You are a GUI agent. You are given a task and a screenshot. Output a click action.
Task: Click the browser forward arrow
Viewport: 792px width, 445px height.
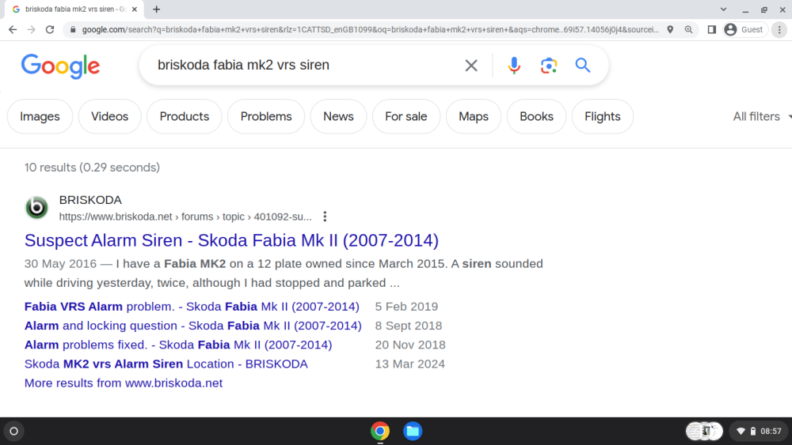coord(32,30)
